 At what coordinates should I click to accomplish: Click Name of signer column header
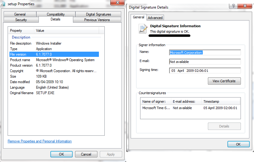point(156,101)
